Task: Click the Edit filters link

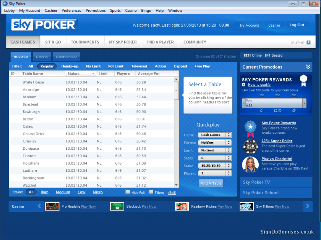Action: [172, 193]
